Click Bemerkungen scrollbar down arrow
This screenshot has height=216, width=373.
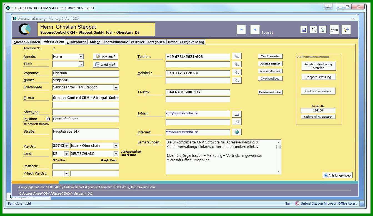pos(279,172)
